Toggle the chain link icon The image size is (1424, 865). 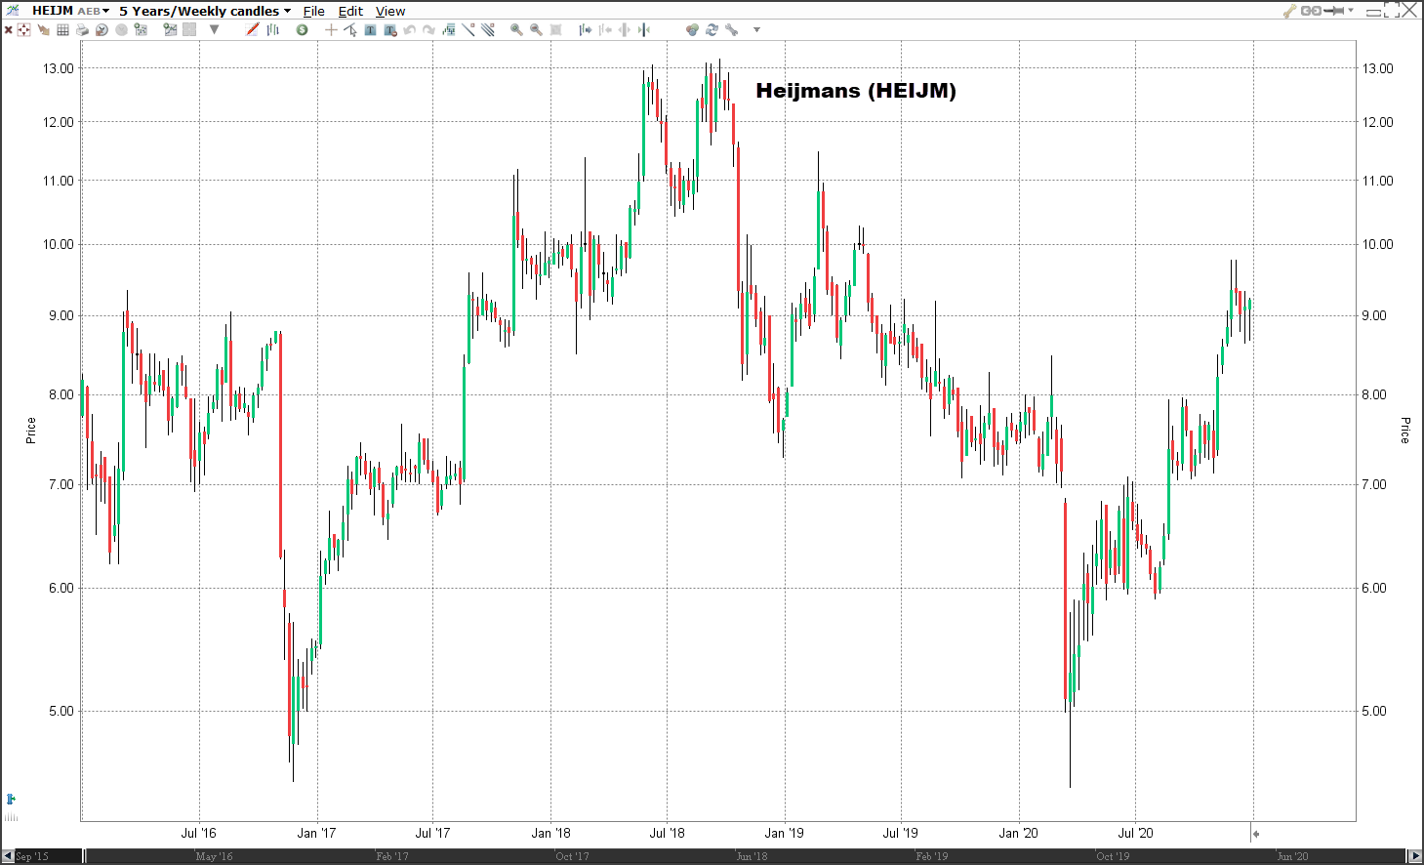pyautogui.click(x=1311, y=11)
